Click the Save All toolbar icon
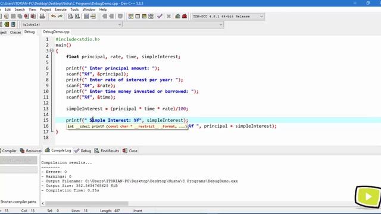The height and width of the screenshot is (214, 381). tap(20, 16)
